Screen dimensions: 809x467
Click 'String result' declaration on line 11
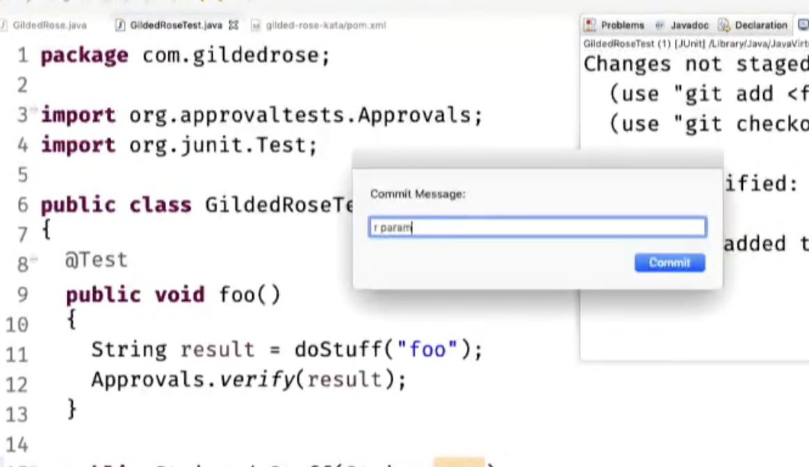[x=173, y=350]
